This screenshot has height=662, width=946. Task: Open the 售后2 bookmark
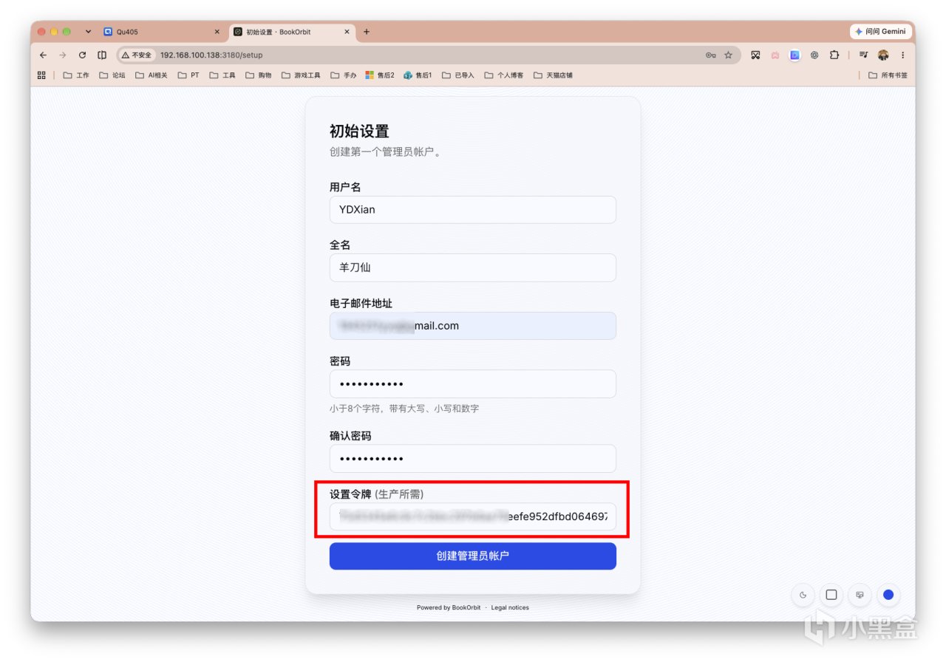tap(380, 75)
